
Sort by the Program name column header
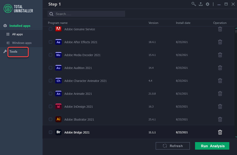(x=58, y=23)
